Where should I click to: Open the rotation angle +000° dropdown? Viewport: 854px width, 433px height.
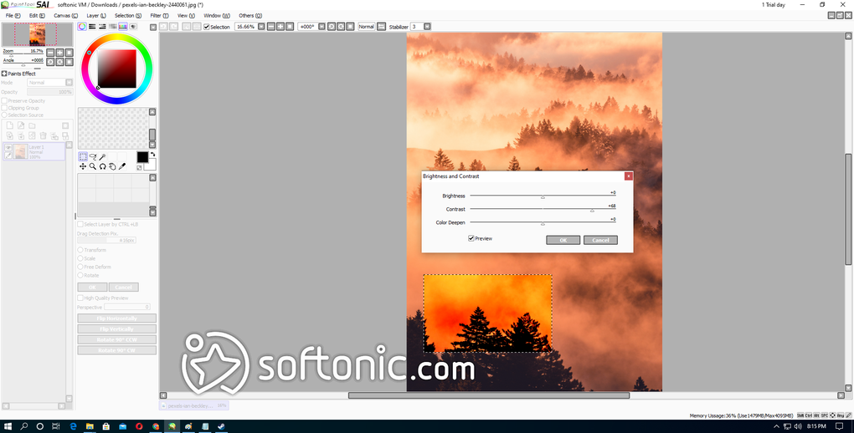tap(322, 26)
